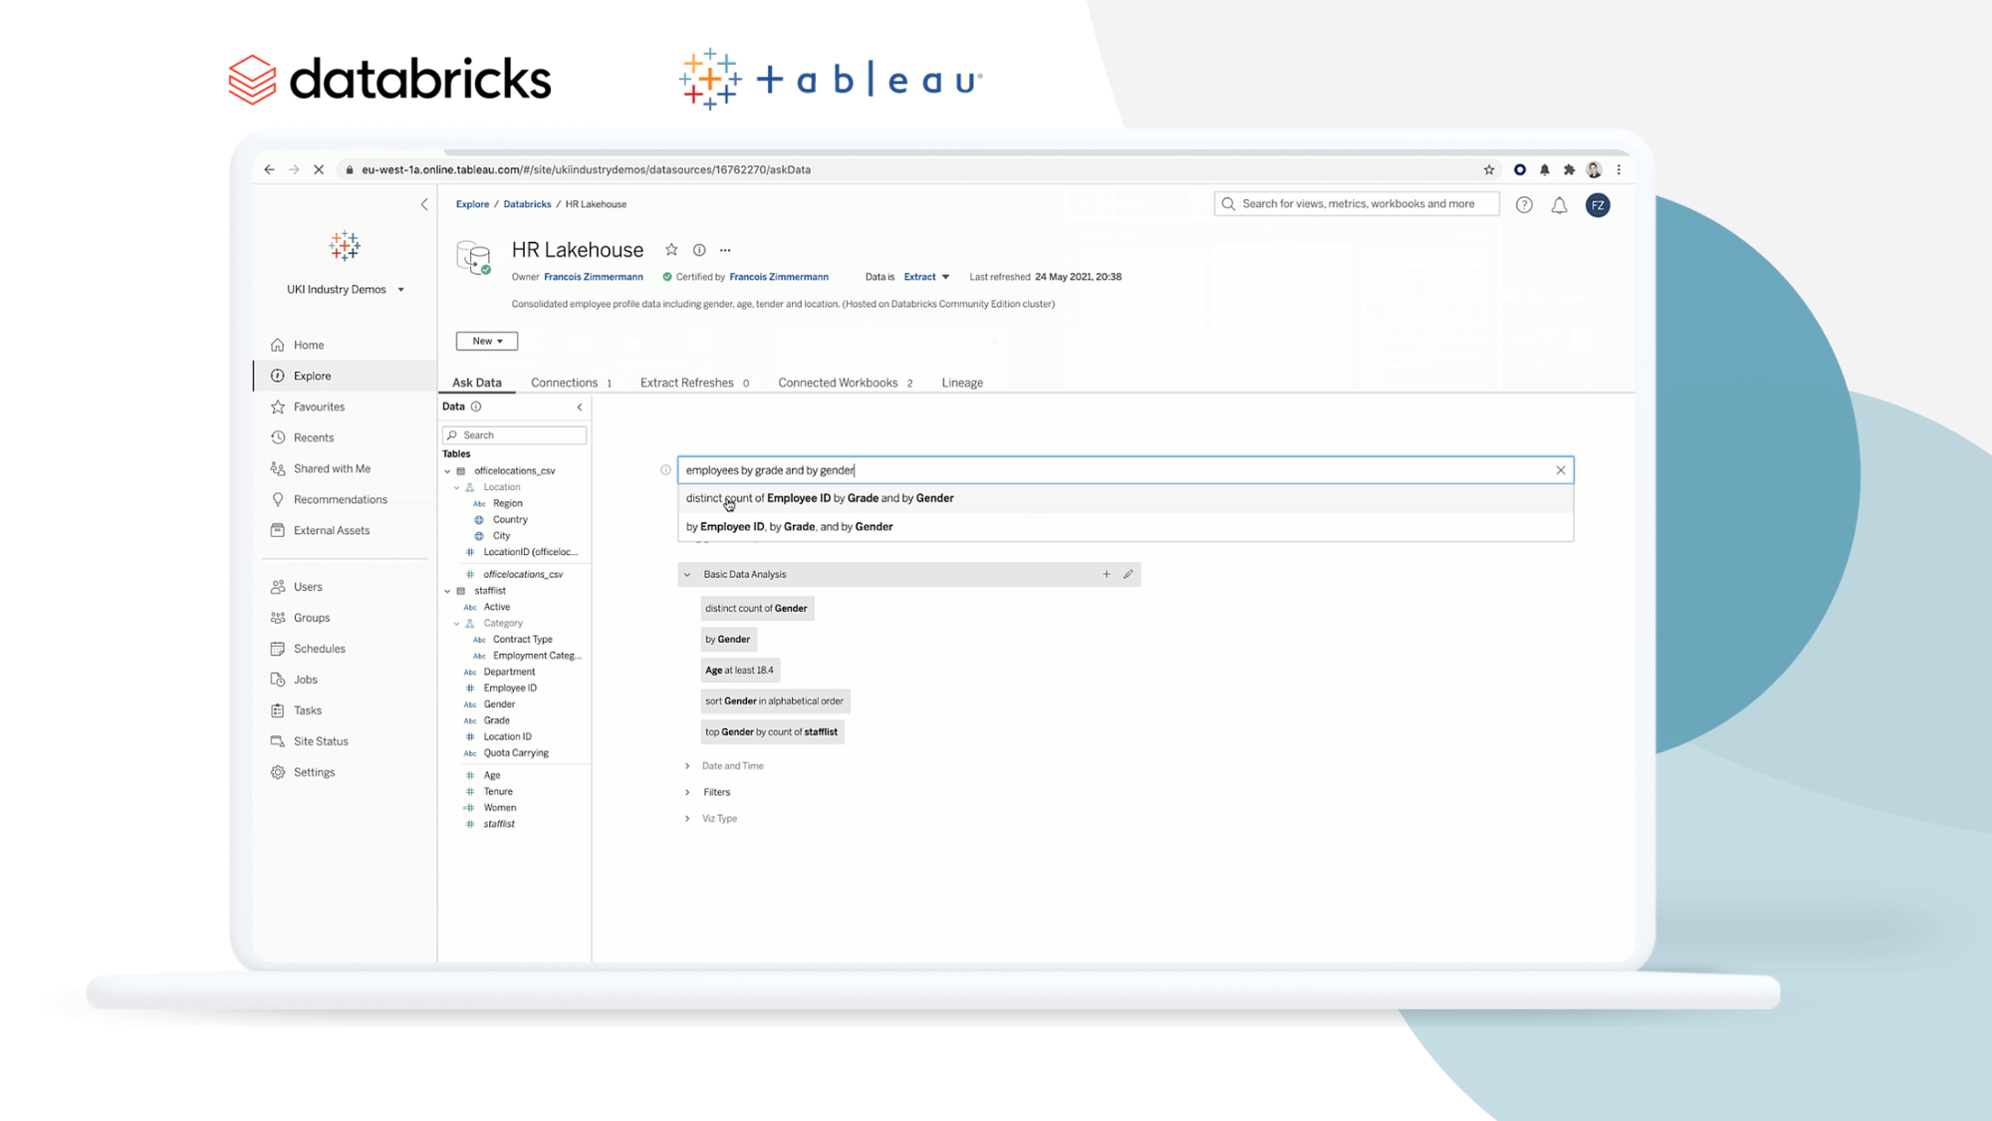
Task: Click the FZ user avatar
Action: point(1598,205)
